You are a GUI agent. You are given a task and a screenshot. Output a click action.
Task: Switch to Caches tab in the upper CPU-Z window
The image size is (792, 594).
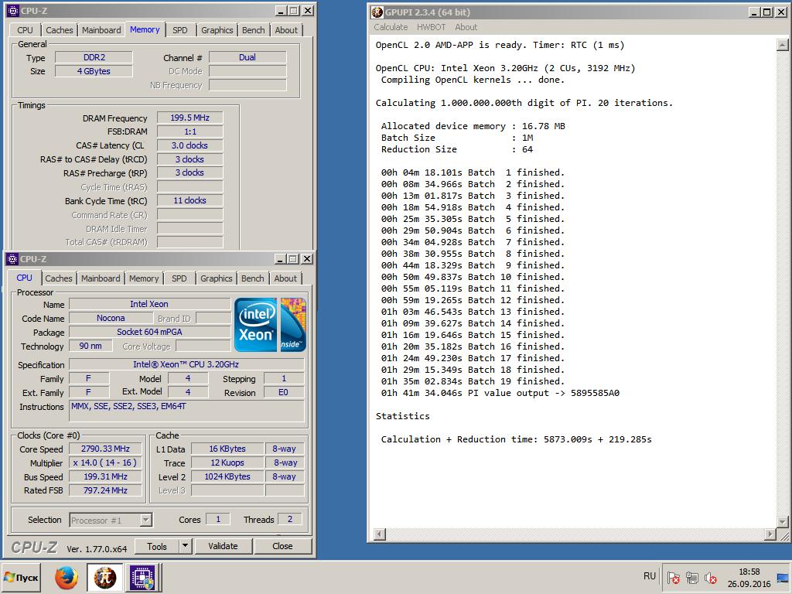pyautogui.click(x=59, y=30)
